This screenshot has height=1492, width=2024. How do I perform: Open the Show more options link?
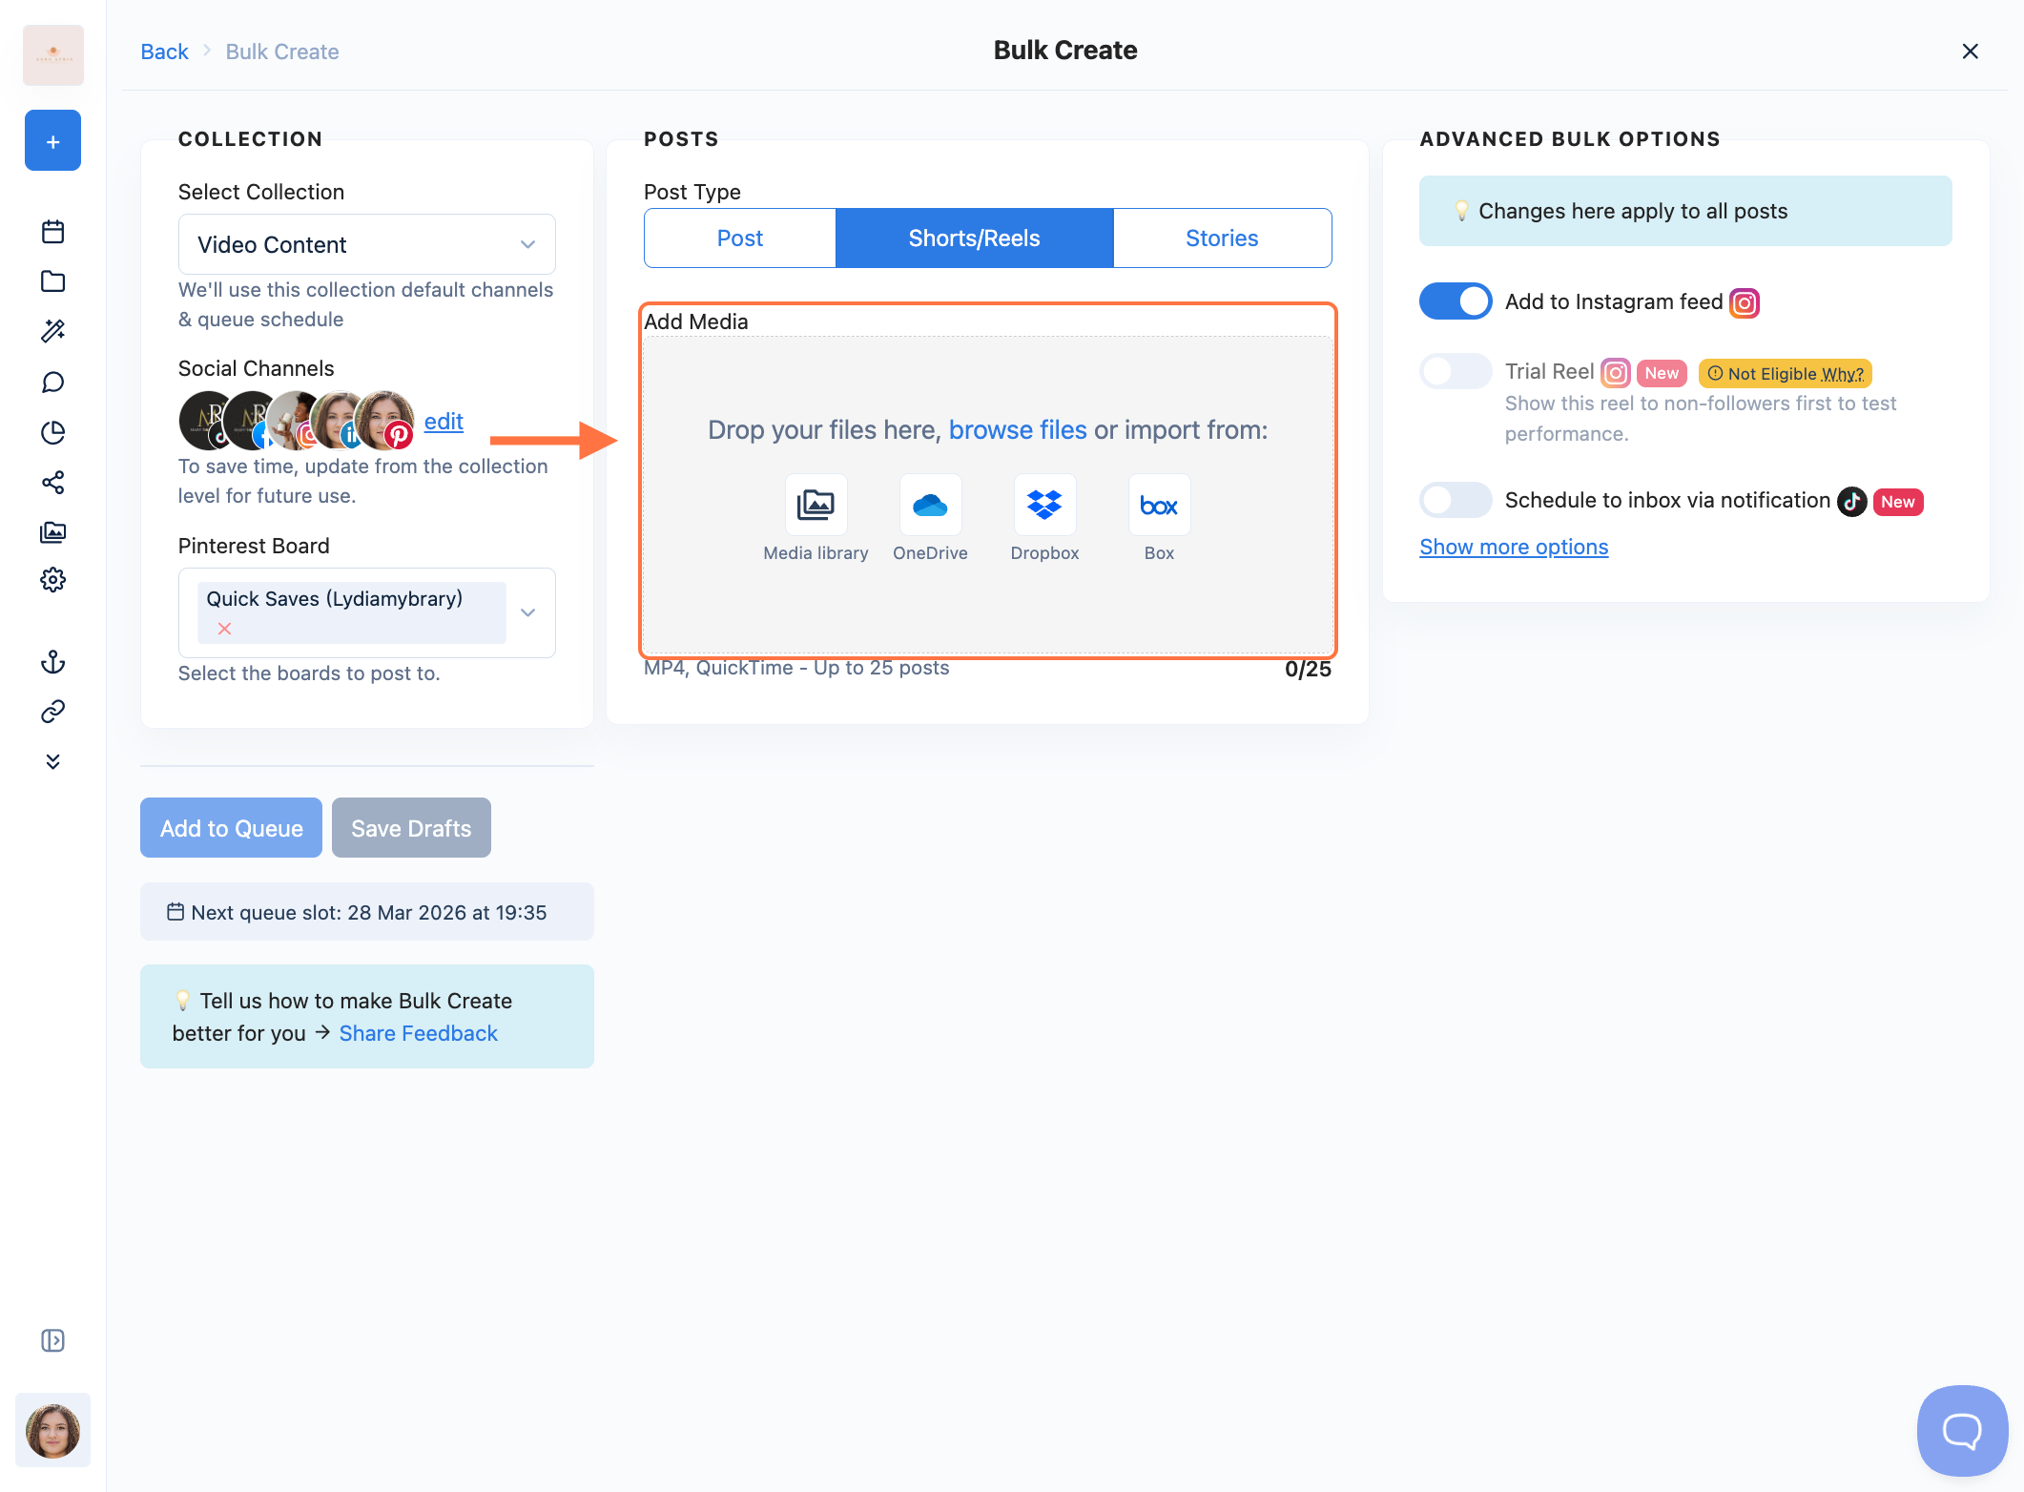click(1514, 547)
